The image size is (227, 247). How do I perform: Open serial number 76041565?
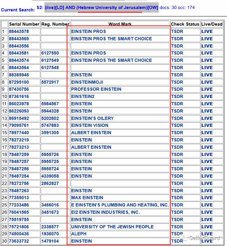[x=19, y=212]
